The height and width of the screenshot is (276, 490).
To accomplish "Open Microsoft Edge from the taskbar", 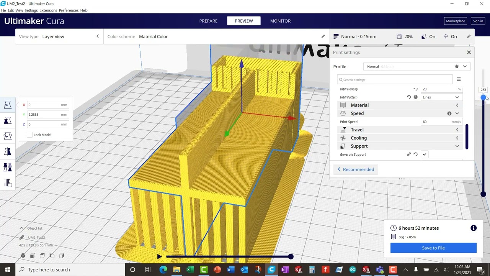I will point(163,269).
